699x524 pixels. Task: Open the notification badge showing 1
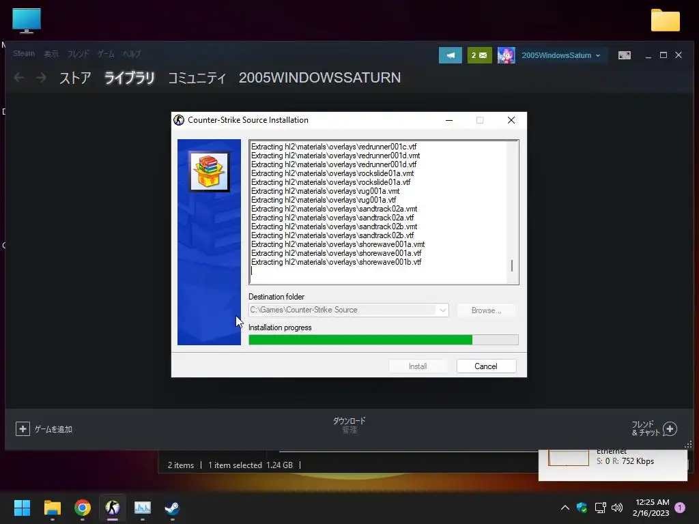click(680, 508)
